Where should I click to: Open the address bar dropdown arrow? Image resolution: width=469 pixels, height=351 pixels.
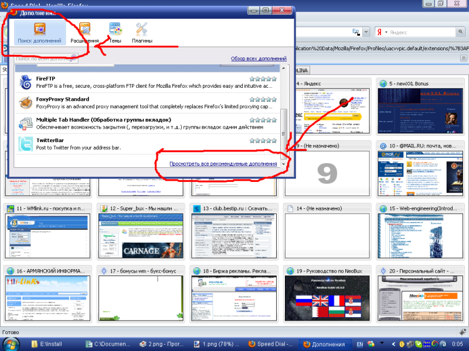(366, 32)
